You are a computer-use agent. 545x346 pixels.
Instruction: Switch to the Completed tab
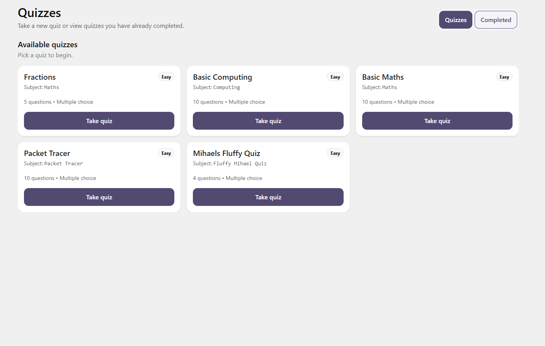coord(496,20)
